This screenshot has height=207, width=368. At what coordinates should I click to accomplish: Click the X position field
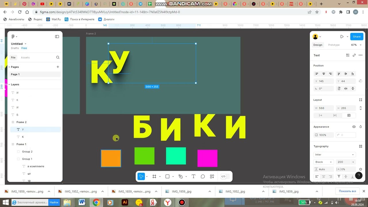[x=324, y=81]
